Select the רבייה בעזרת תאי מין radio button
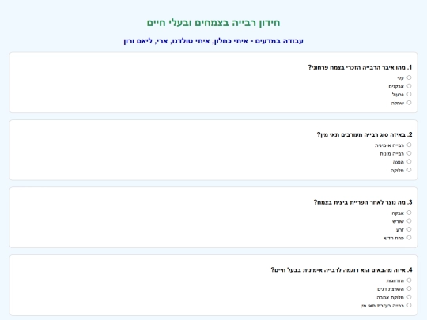427x320 pixels. pyautogui.click(x=409, y=305)
